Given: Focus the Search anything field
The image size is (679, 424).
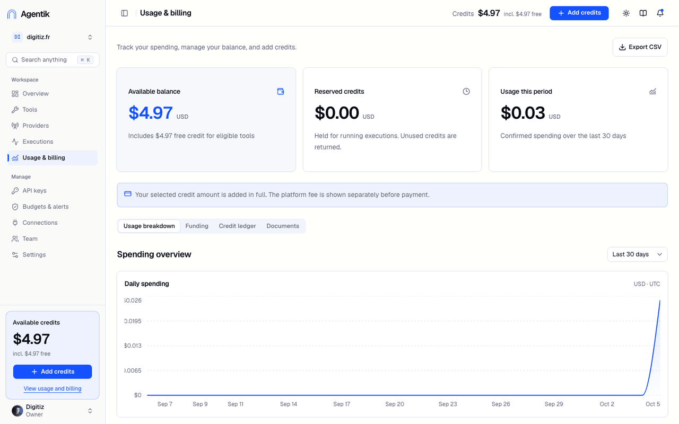Looking at the screenshot, I should pos(53,60).
